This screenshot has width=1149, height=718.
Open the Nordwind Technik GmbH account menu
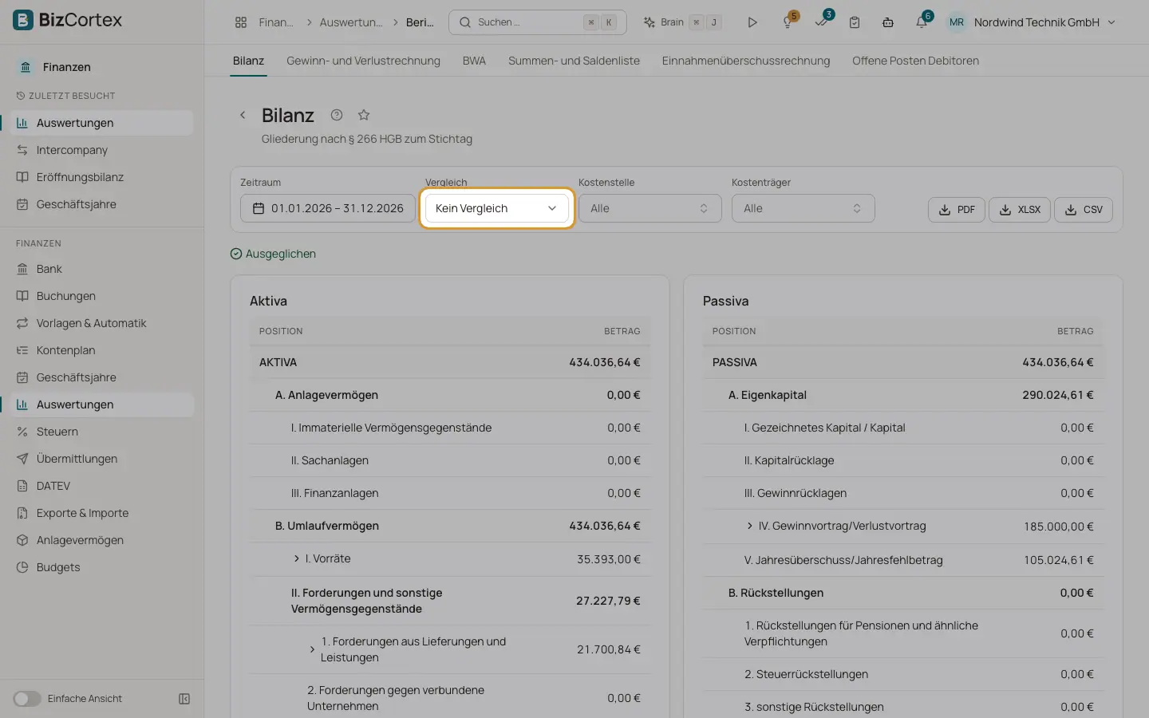pyautogui.click(x=1031, y=22)
